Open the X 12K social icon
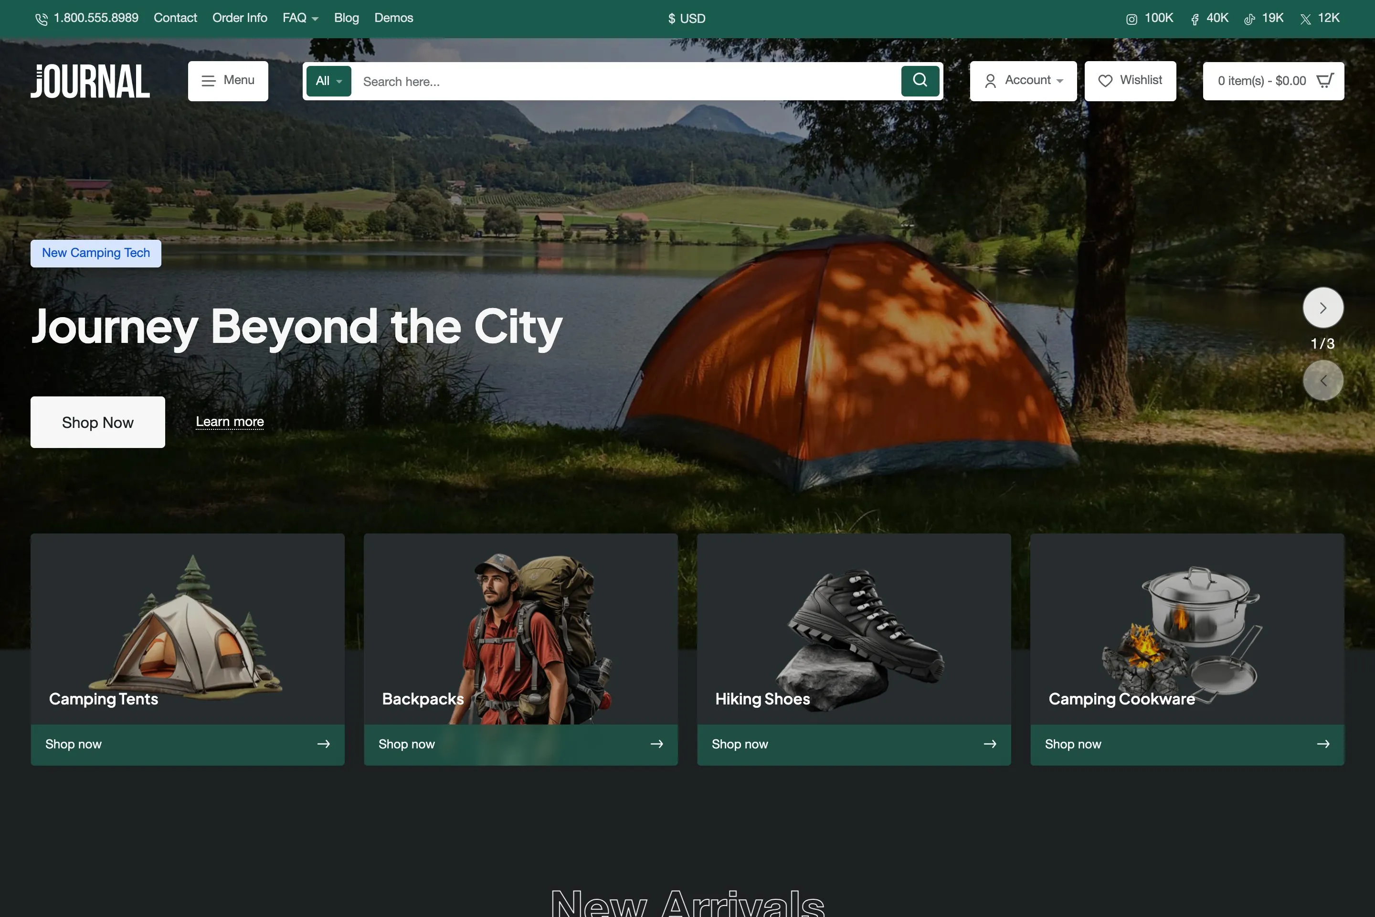The height and width of the screenshot is (917, 1375). pos(1305,19)
